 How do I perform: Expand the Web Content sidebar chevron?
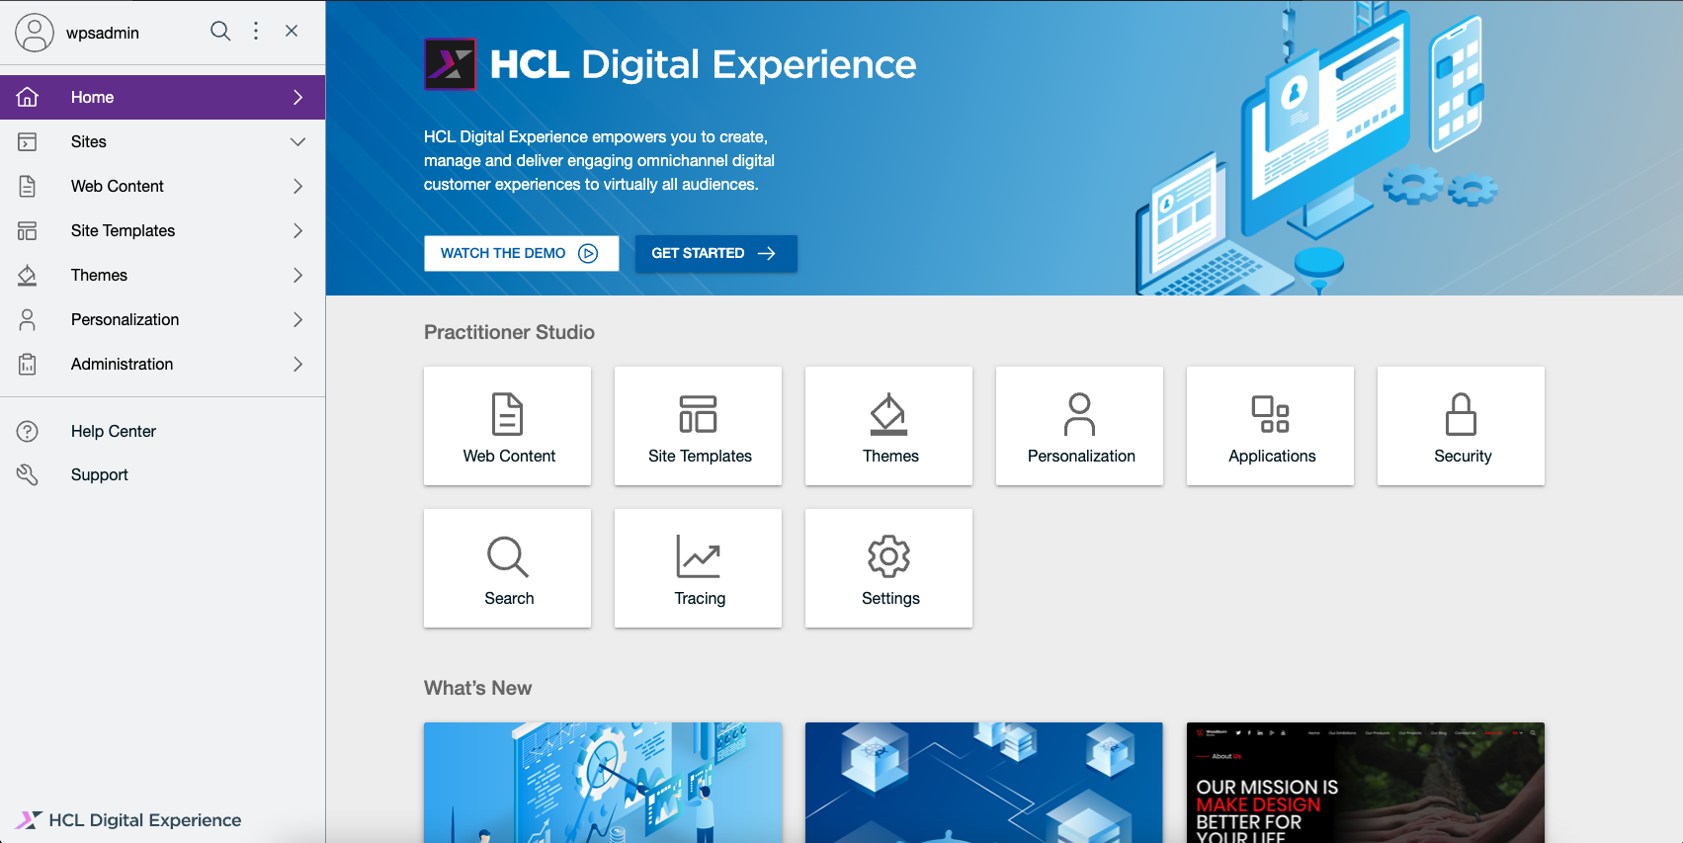tap(297, 186)
